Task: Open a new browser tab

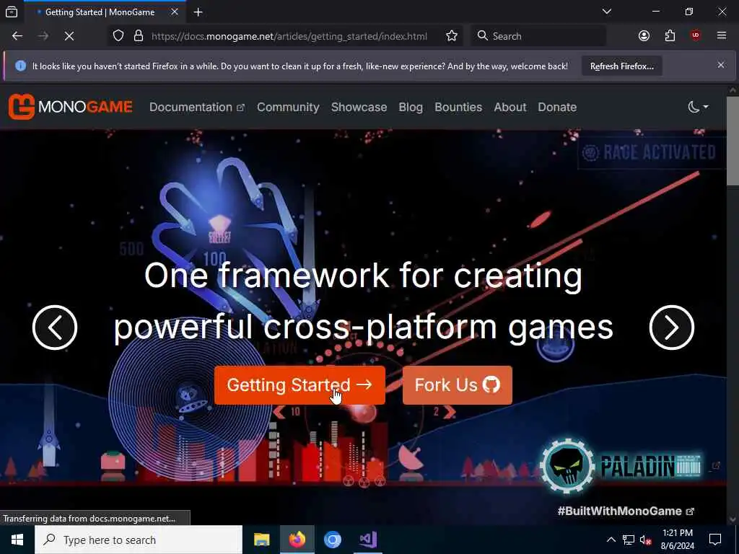Action: [198, 12]
